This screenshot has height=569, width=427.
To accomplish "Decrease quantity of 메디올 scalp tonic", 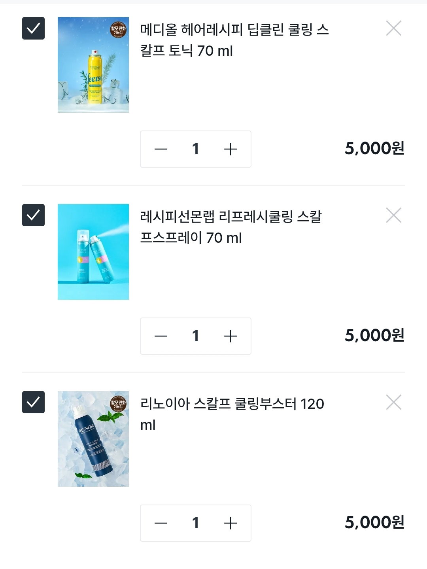I will click(161, 149).
